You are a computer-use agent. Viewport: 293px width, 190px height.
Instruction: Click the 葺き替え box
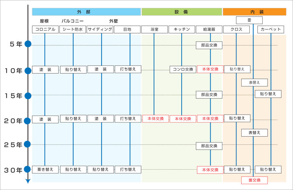point(45,170)
